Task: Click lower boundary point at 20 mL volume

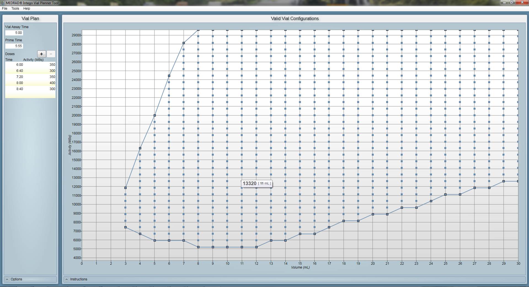Action: tap(373, 214)
